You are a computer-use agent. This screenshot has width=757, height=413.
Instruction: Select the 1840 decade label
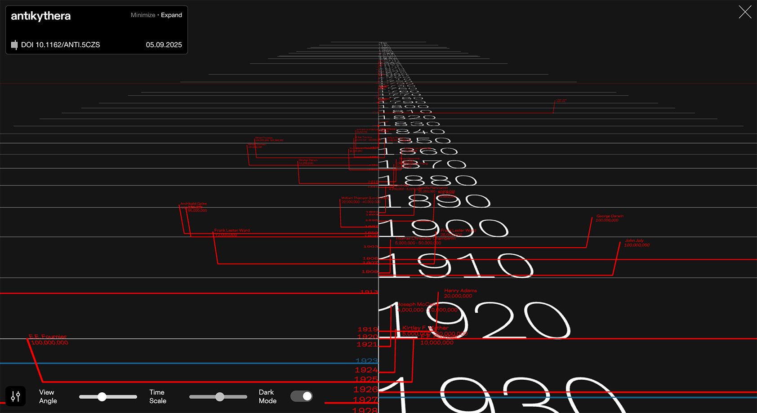(x=412, y=131)
